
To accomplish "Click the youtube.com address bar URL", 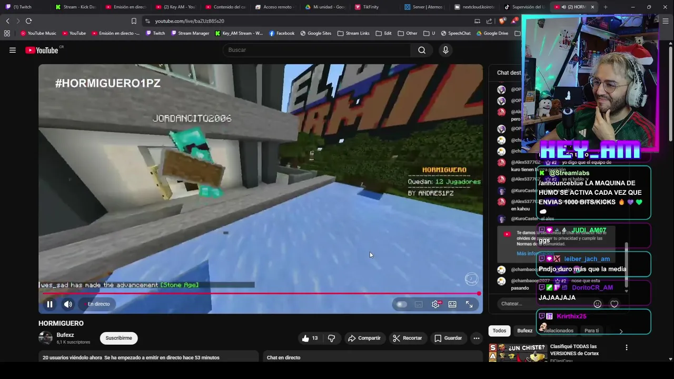I will tap(190, 21).
